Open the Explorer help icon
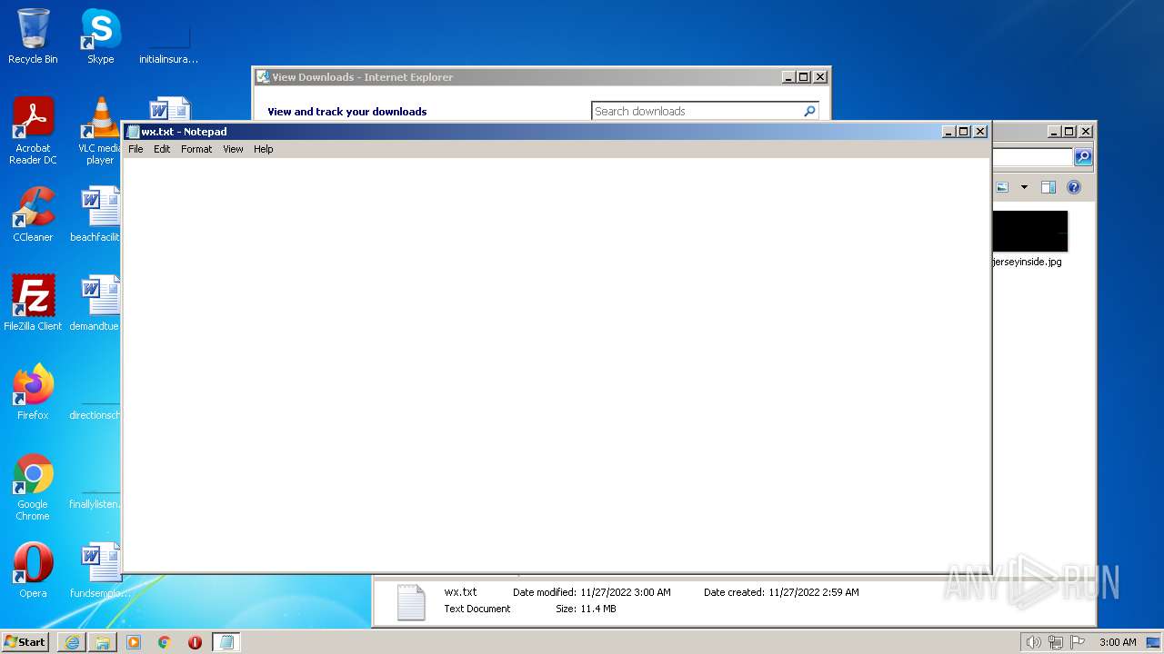The height and width of the screenshot is (654, 1164). pyautogui.click(x=1074, y=187)
